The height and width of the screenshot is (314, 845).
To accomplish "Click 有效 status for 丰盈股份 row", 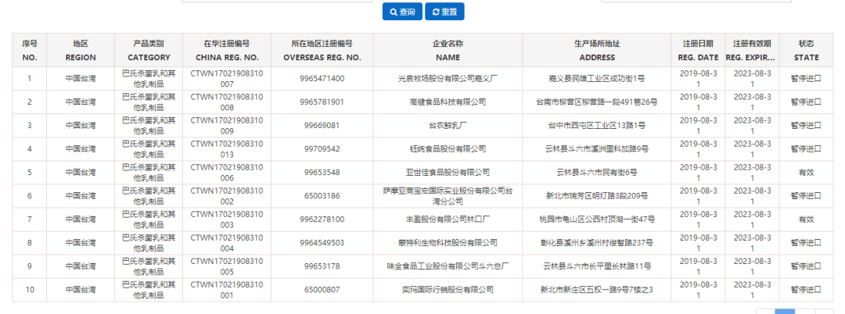I will (806, 219).
